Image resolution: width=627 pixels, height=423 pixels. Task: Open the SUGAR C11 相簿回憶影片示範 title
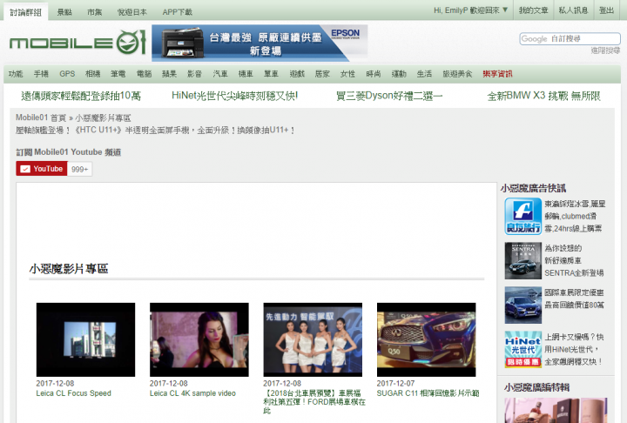(428, 393)
